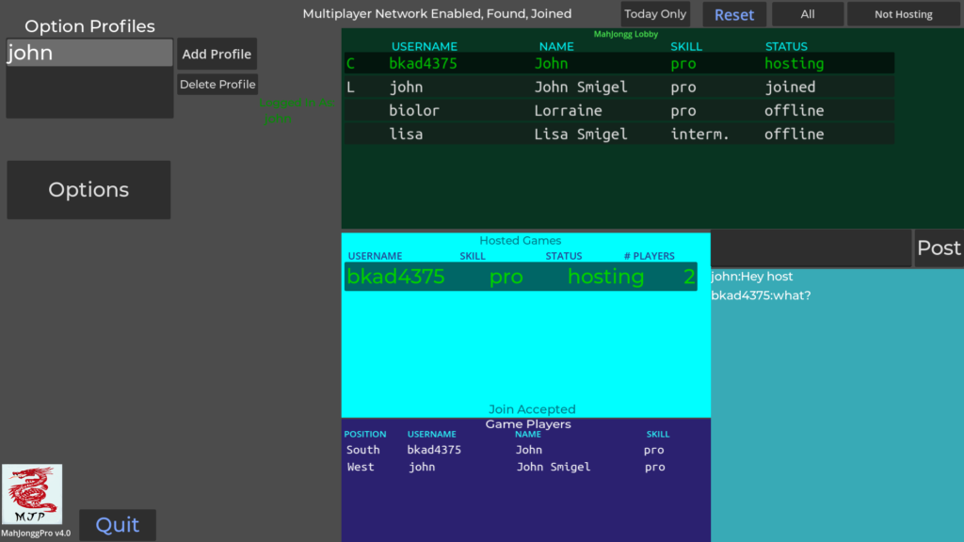This screenshot has width=964, height=542.
Task: Toggle the Not Hosting status button
Action: click(904, 14)
